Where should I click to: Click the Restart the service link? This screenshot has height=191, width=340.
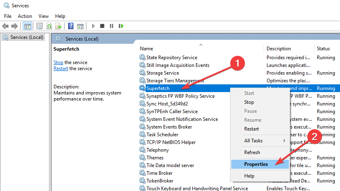[x=61, y=69]
